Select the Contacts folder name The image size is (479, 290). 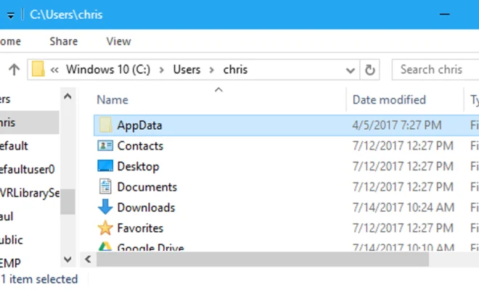click(140, 146)
